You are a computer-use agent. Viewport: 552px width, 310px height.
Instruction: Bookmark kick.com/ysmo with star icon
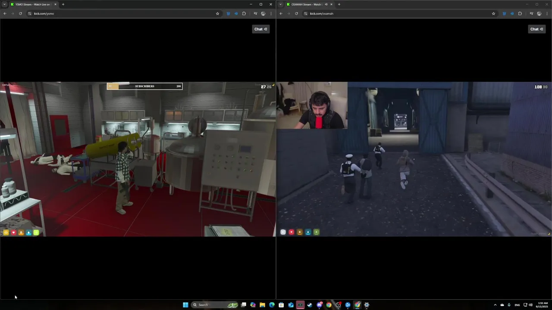coord(217,13)
